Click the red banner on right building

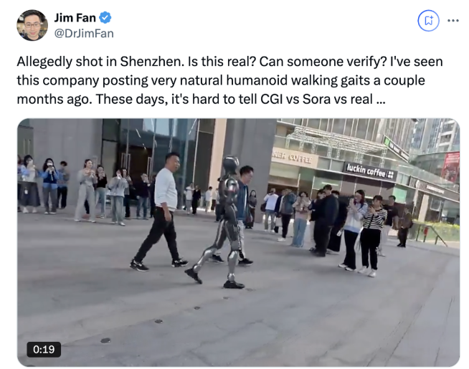pyautogui.click(x=450, y=167)
